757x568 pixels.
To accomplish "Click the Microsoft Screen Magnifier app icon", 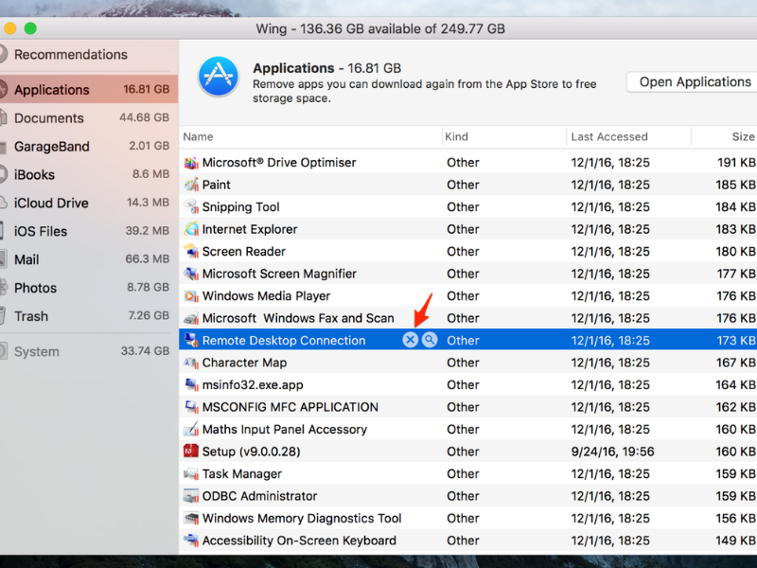I will click(x=191, y=274).
